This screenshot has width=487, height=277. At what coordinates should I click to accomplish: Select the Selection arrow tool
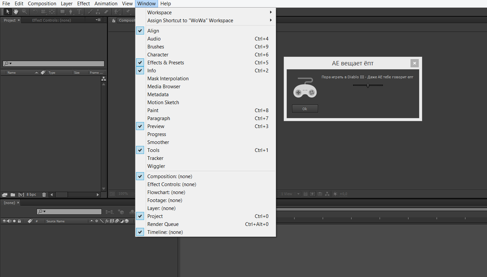pyautogui.click(x=8, y=12)
